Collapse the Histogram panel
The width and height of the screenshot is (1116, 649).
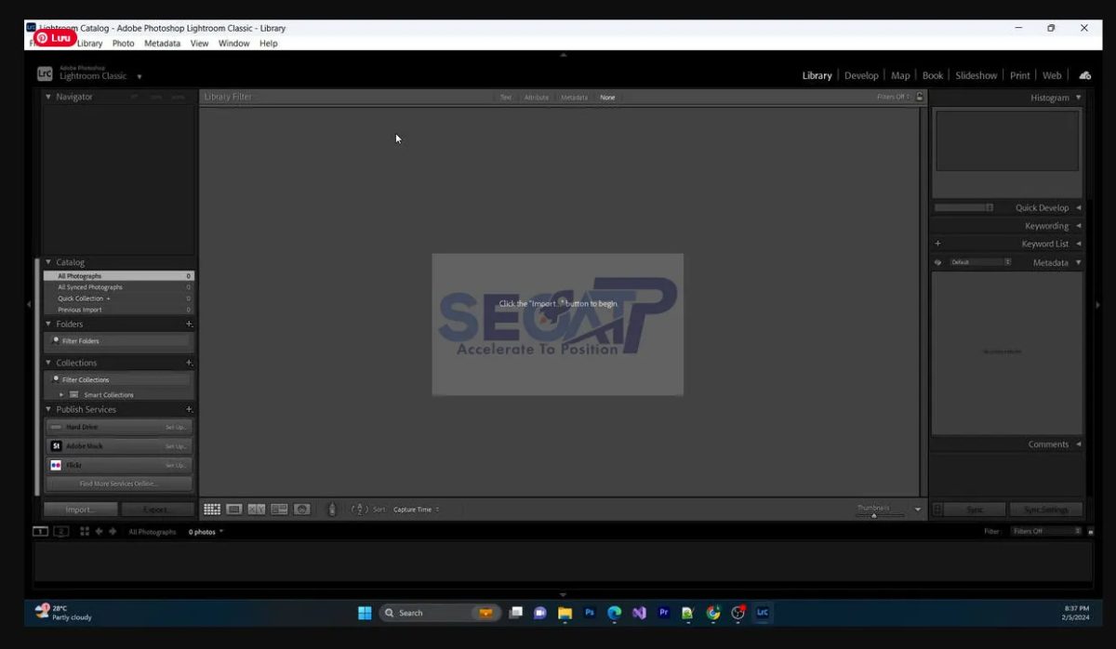[x=1079, y=98]
